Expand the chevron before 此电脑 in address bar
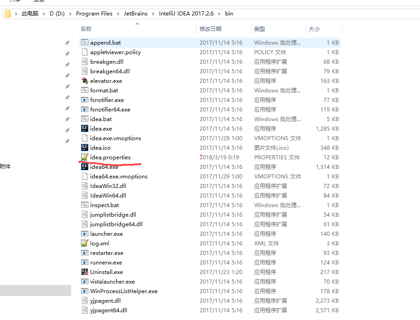 pos(16,14)
